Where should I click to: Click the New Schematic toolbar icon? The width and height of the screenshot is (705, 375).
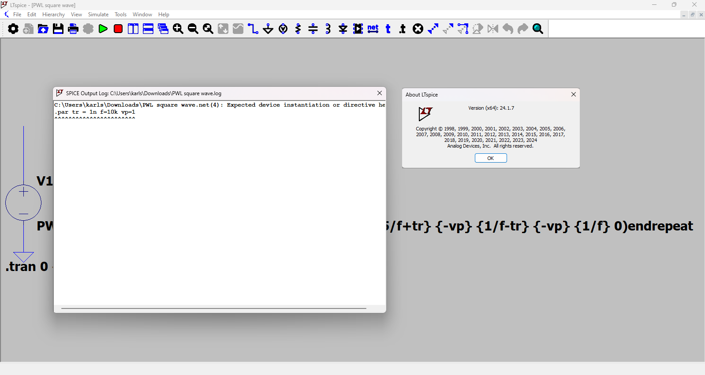tap(28, 29)
